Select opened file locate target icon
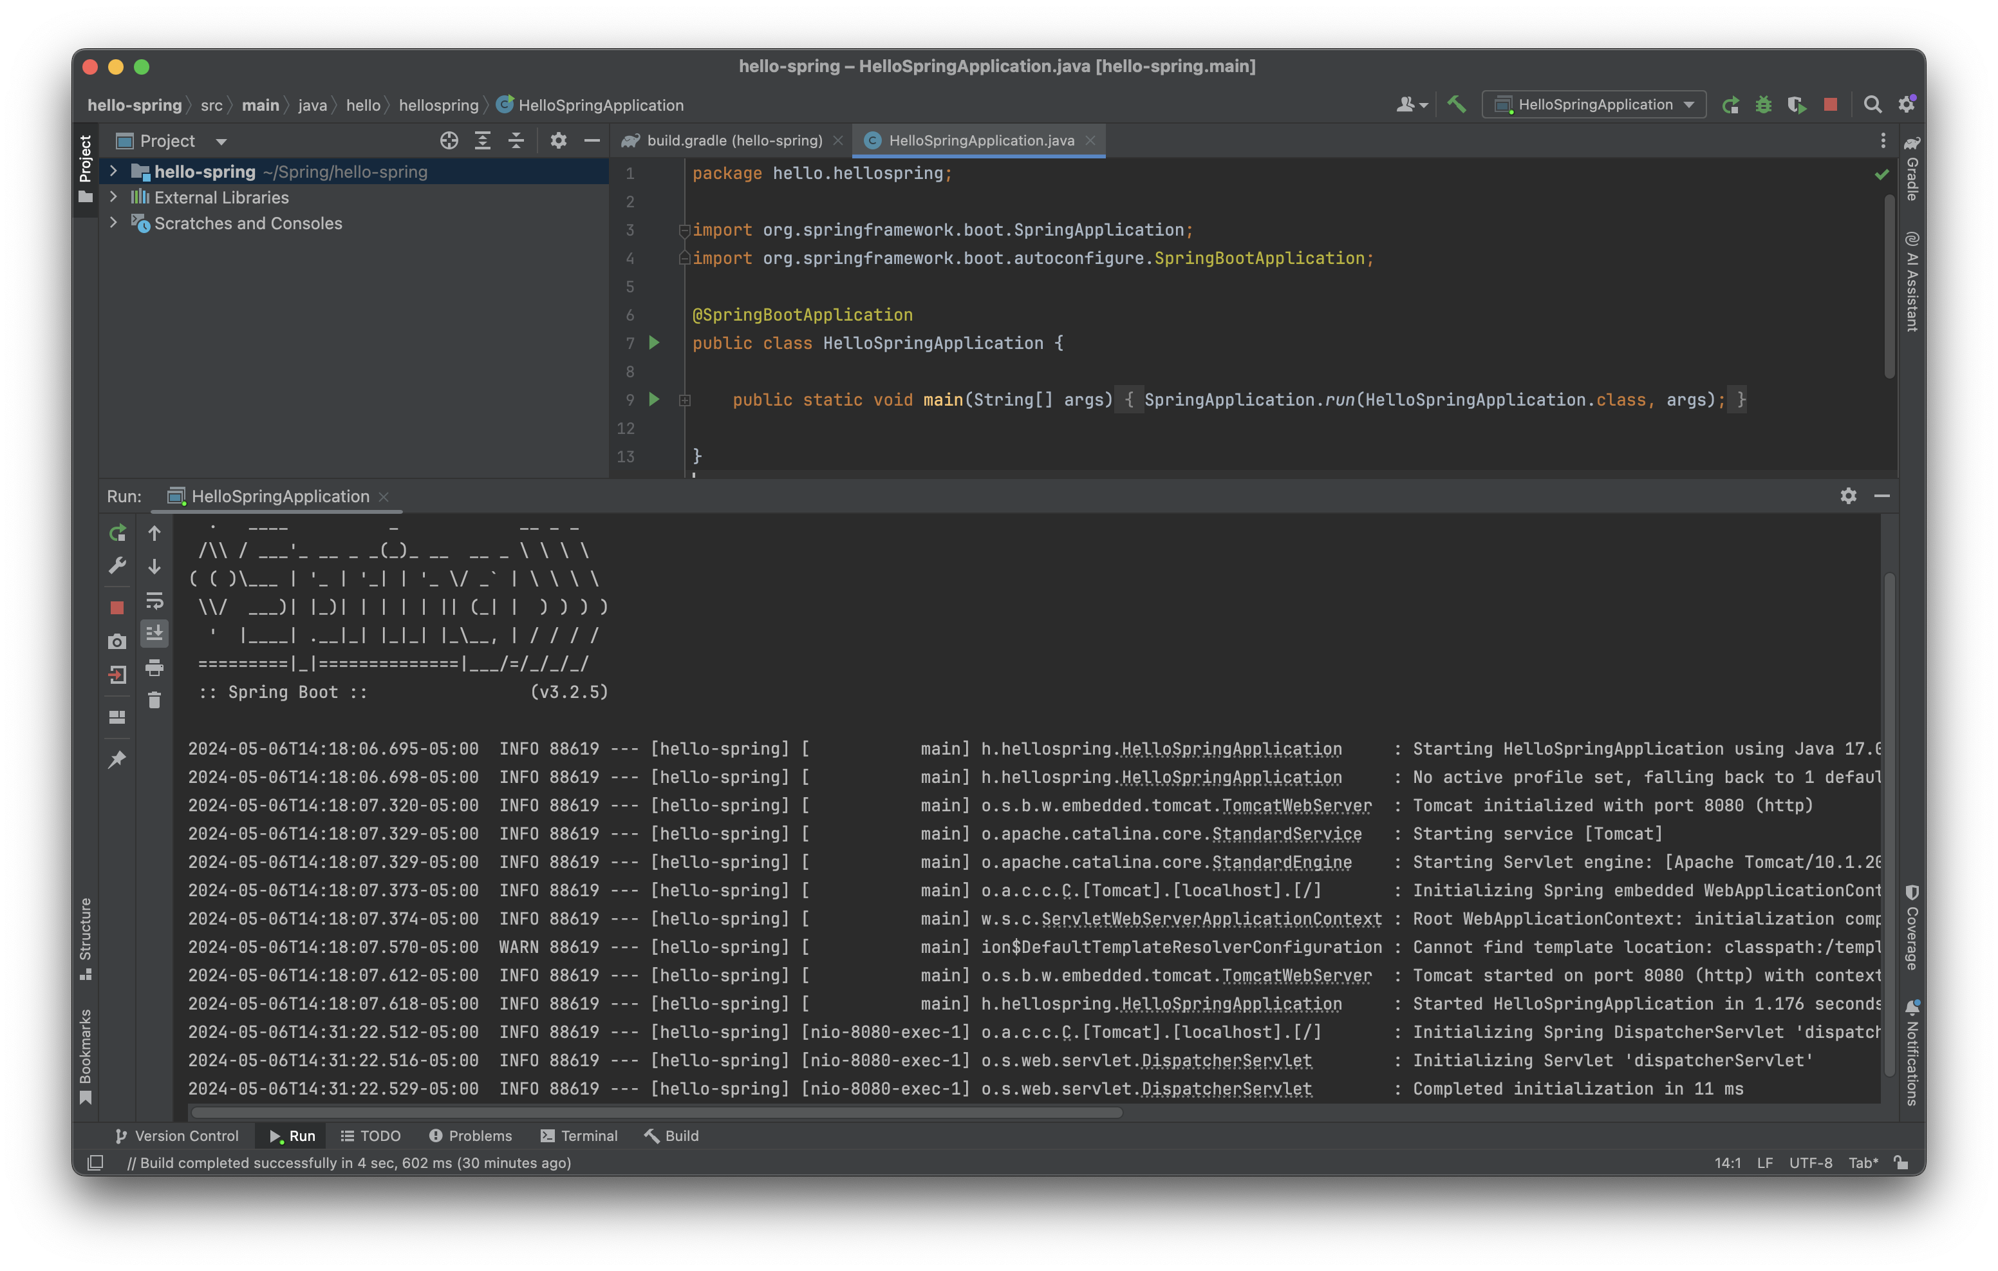Viewport: 1998px width, 1271px height. (x=449, y=141)
